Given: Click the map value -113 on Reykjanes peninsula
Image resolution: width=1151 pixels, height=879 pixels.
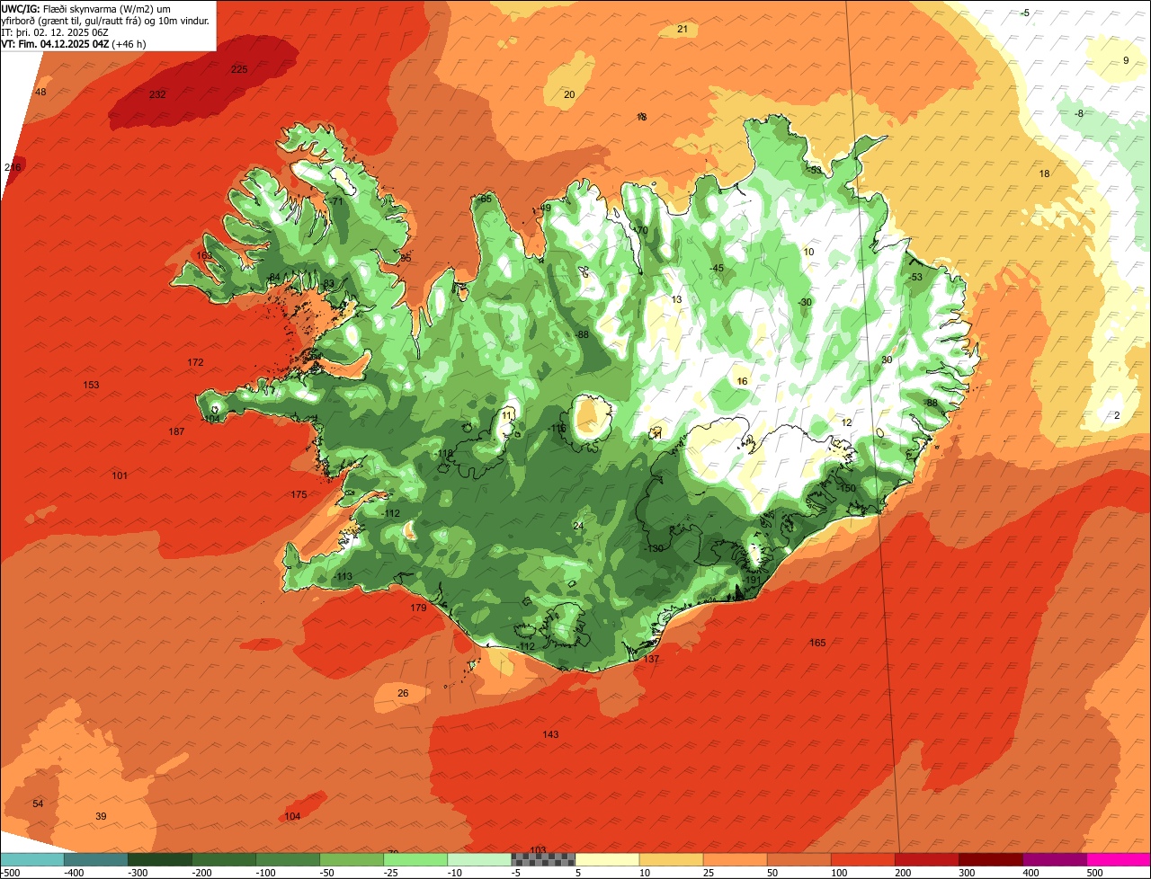Looking at the screenshot, I should point(343,576).
